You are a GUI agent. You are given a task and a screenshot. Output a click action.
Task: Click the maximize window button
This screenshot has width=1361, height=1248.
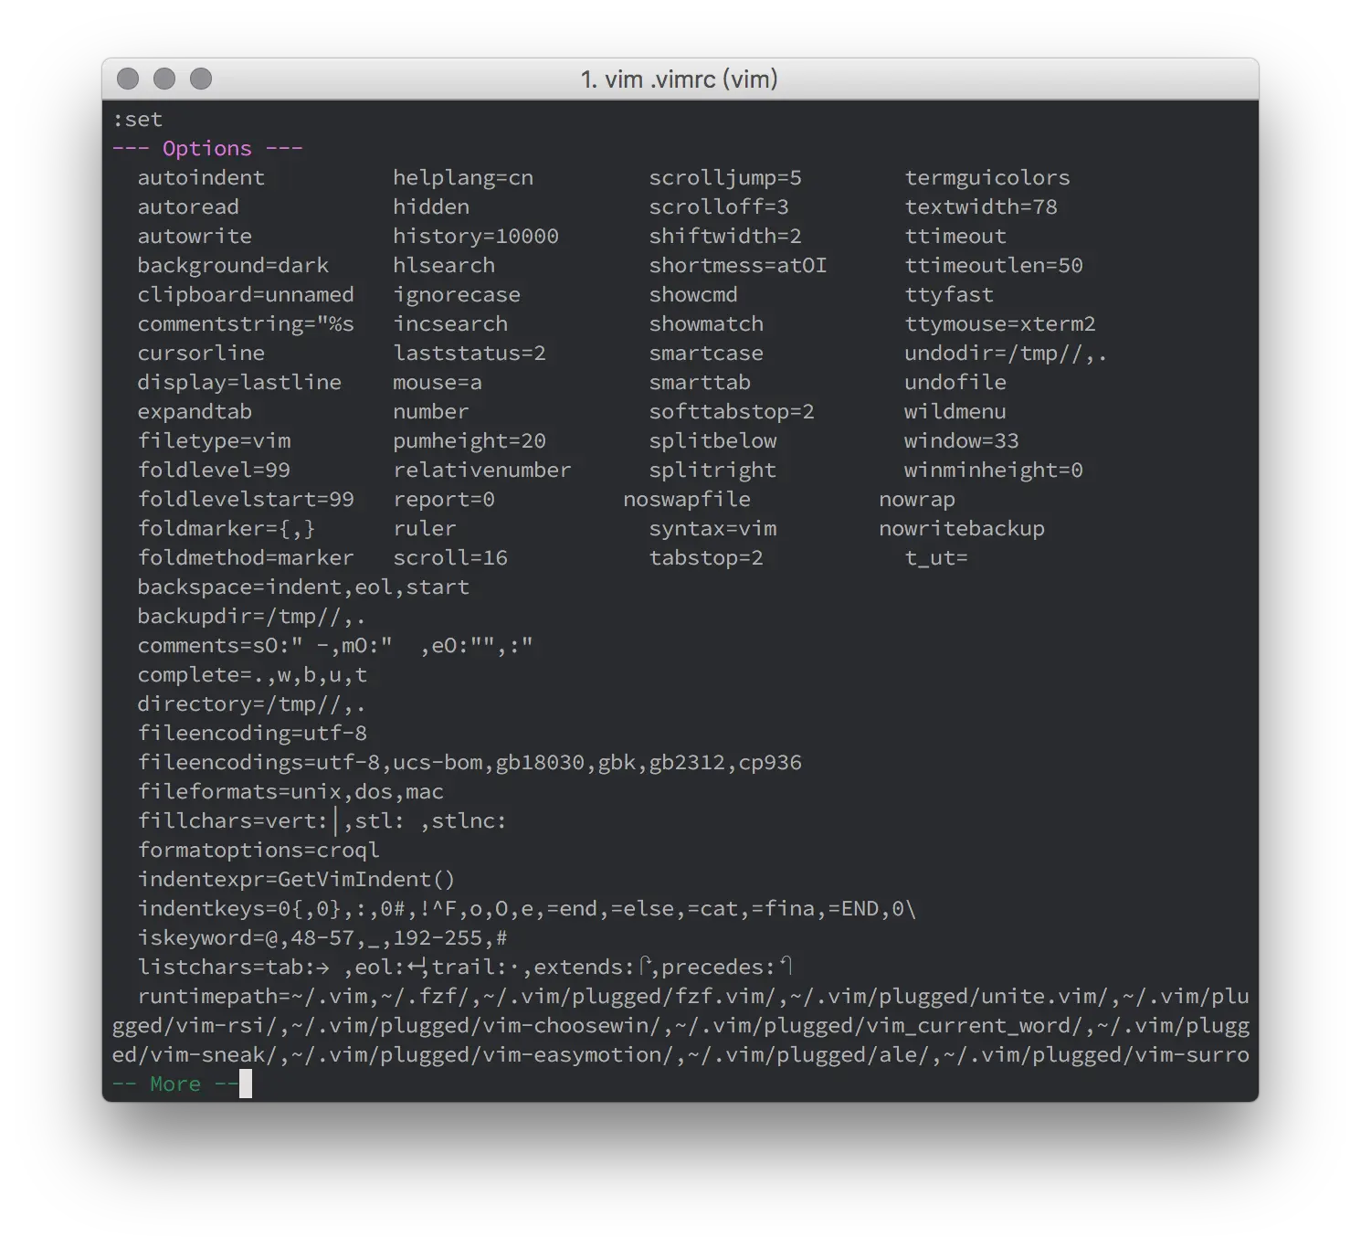[x=201, y=79]
